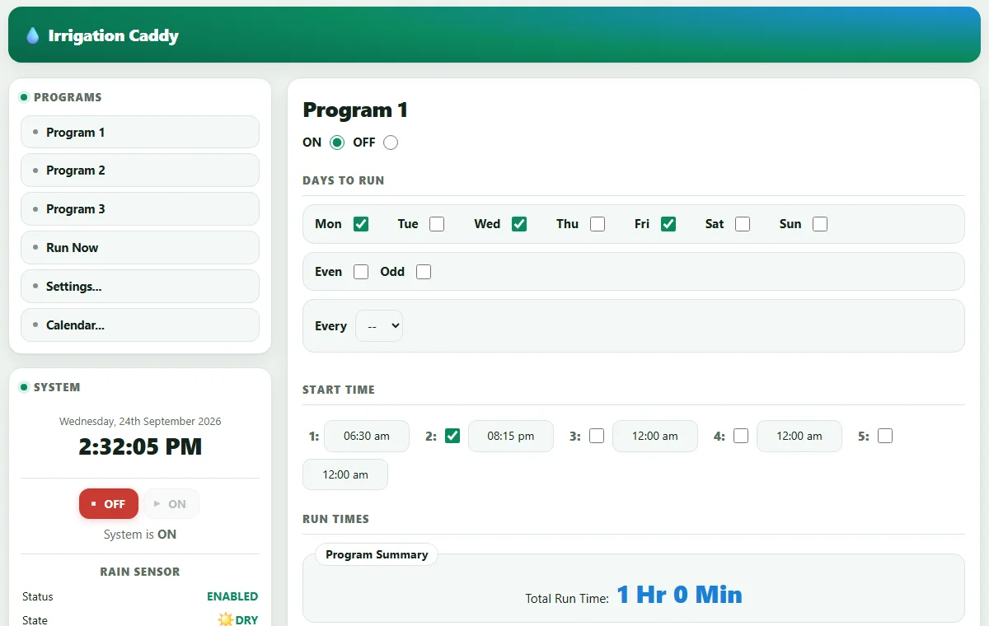
Task: Open Program 2 in the sidebar
Action: 140,171
